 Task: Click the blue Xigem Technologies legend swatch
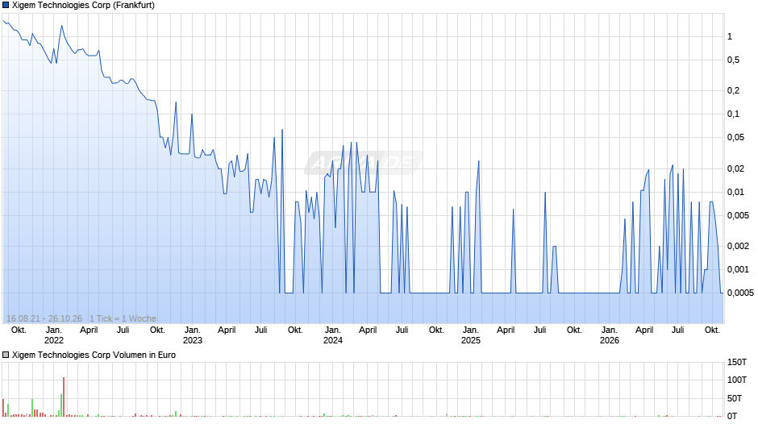(x=6, y=6)
